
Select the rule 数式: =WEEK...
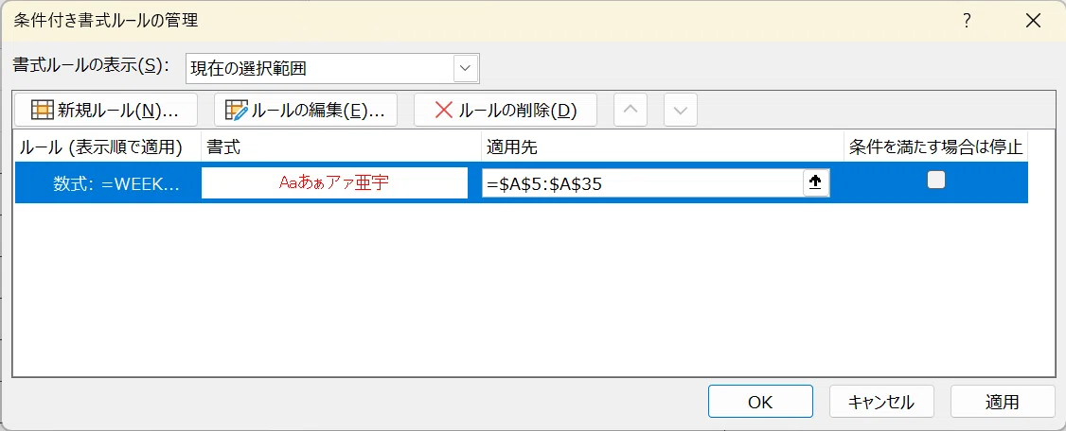point(115,184)
